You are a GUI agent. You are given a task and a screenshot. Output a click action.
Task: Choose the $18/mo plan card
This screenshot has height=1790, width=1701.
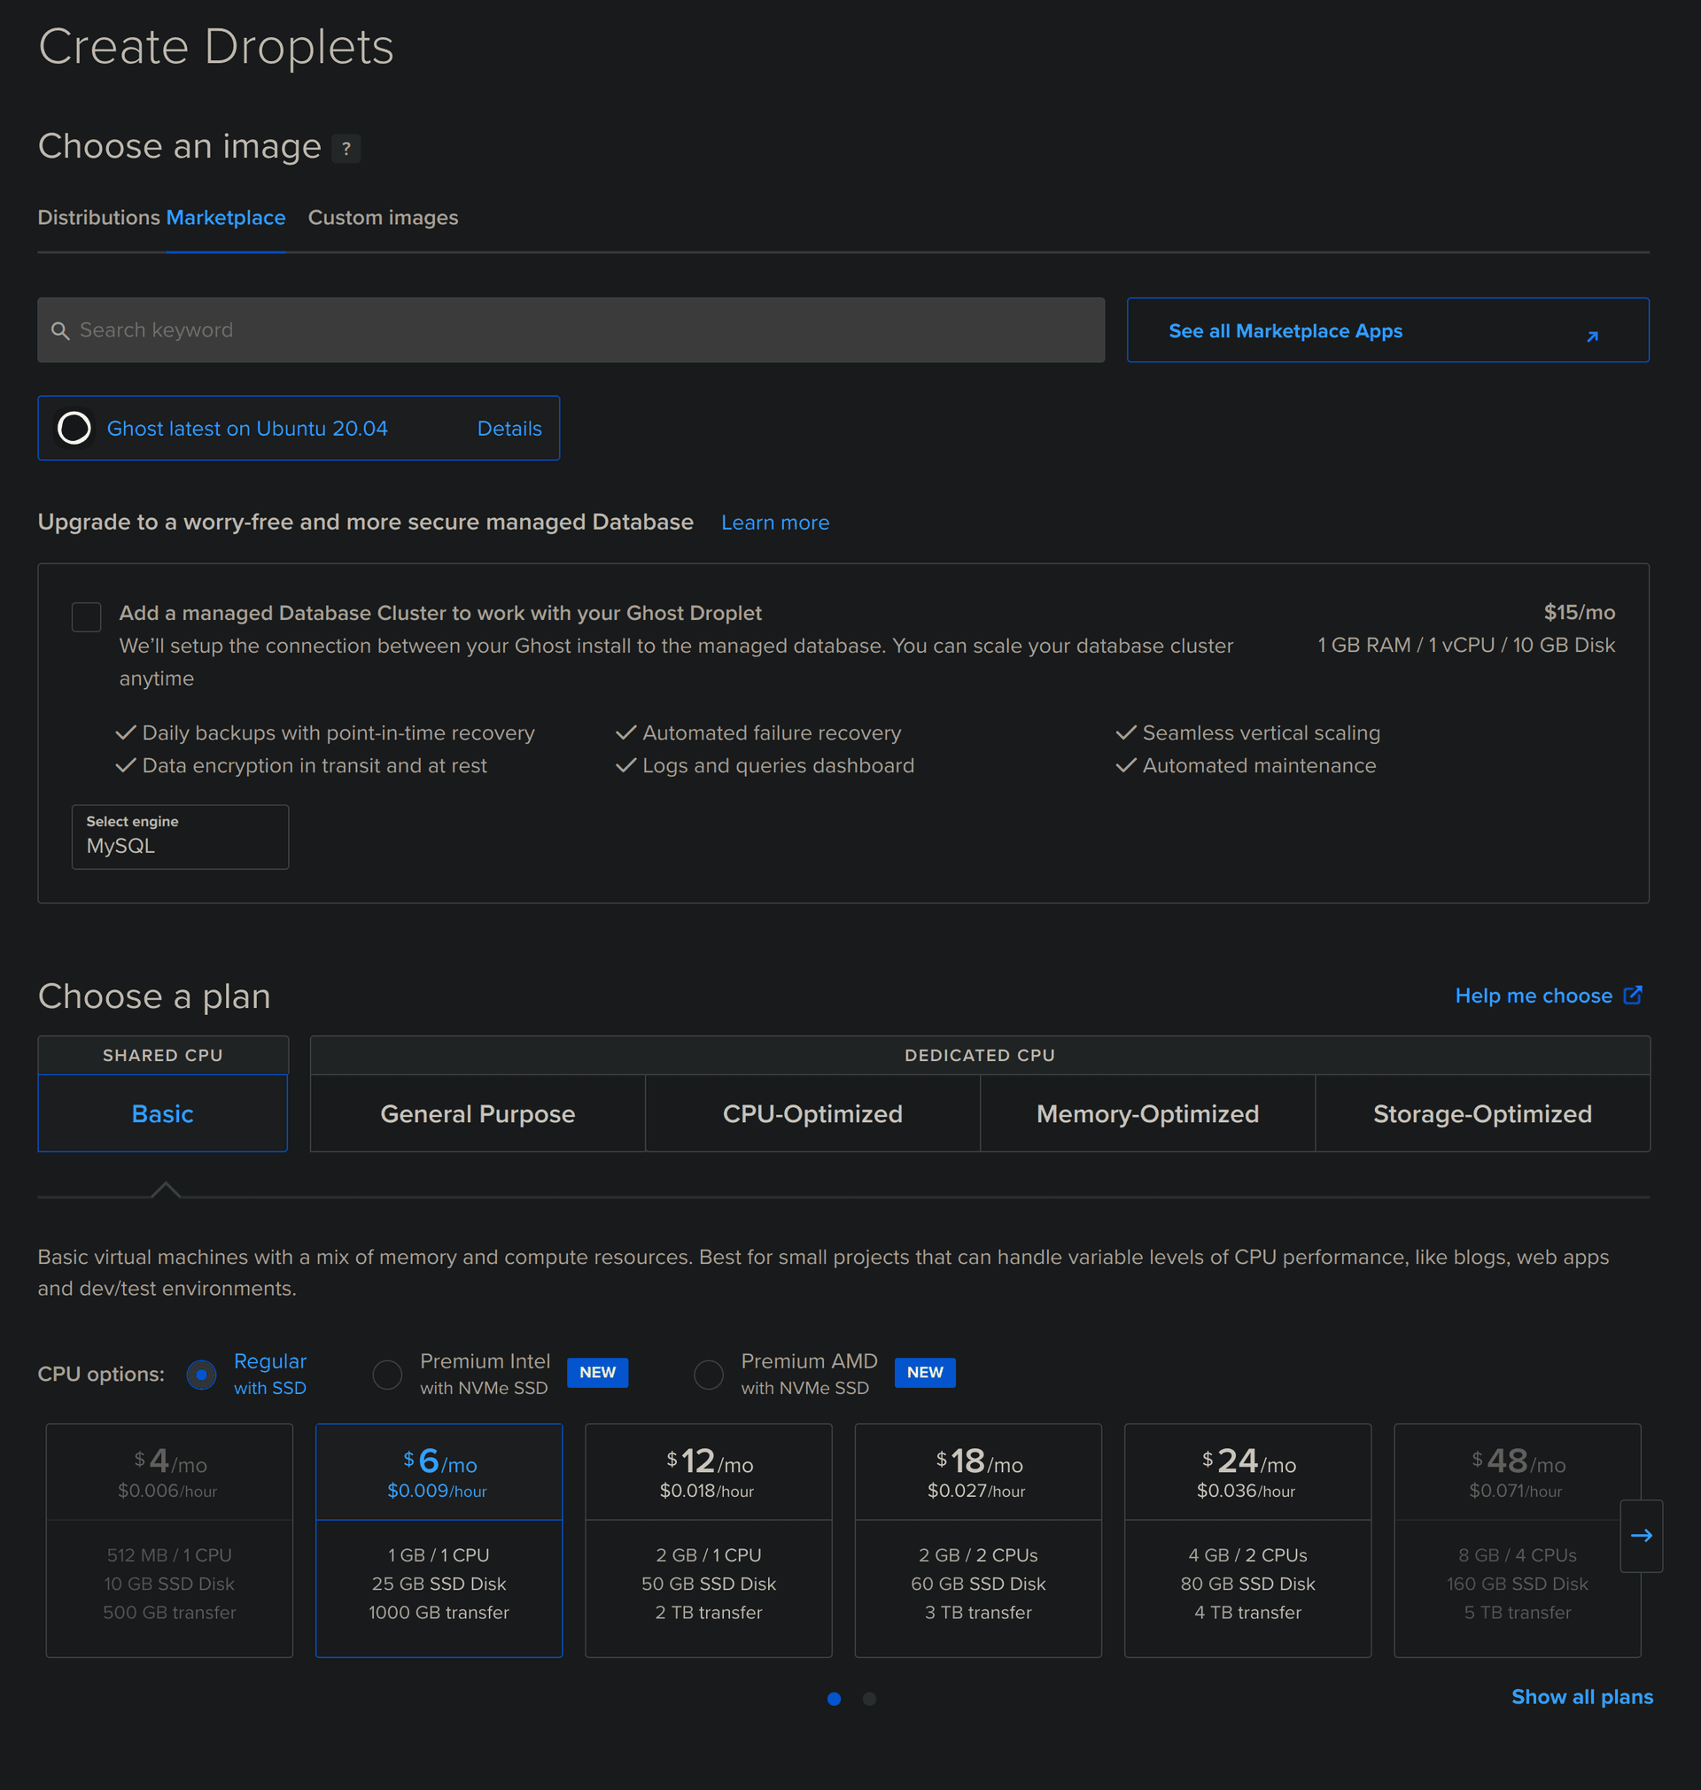coord(977,1540)
